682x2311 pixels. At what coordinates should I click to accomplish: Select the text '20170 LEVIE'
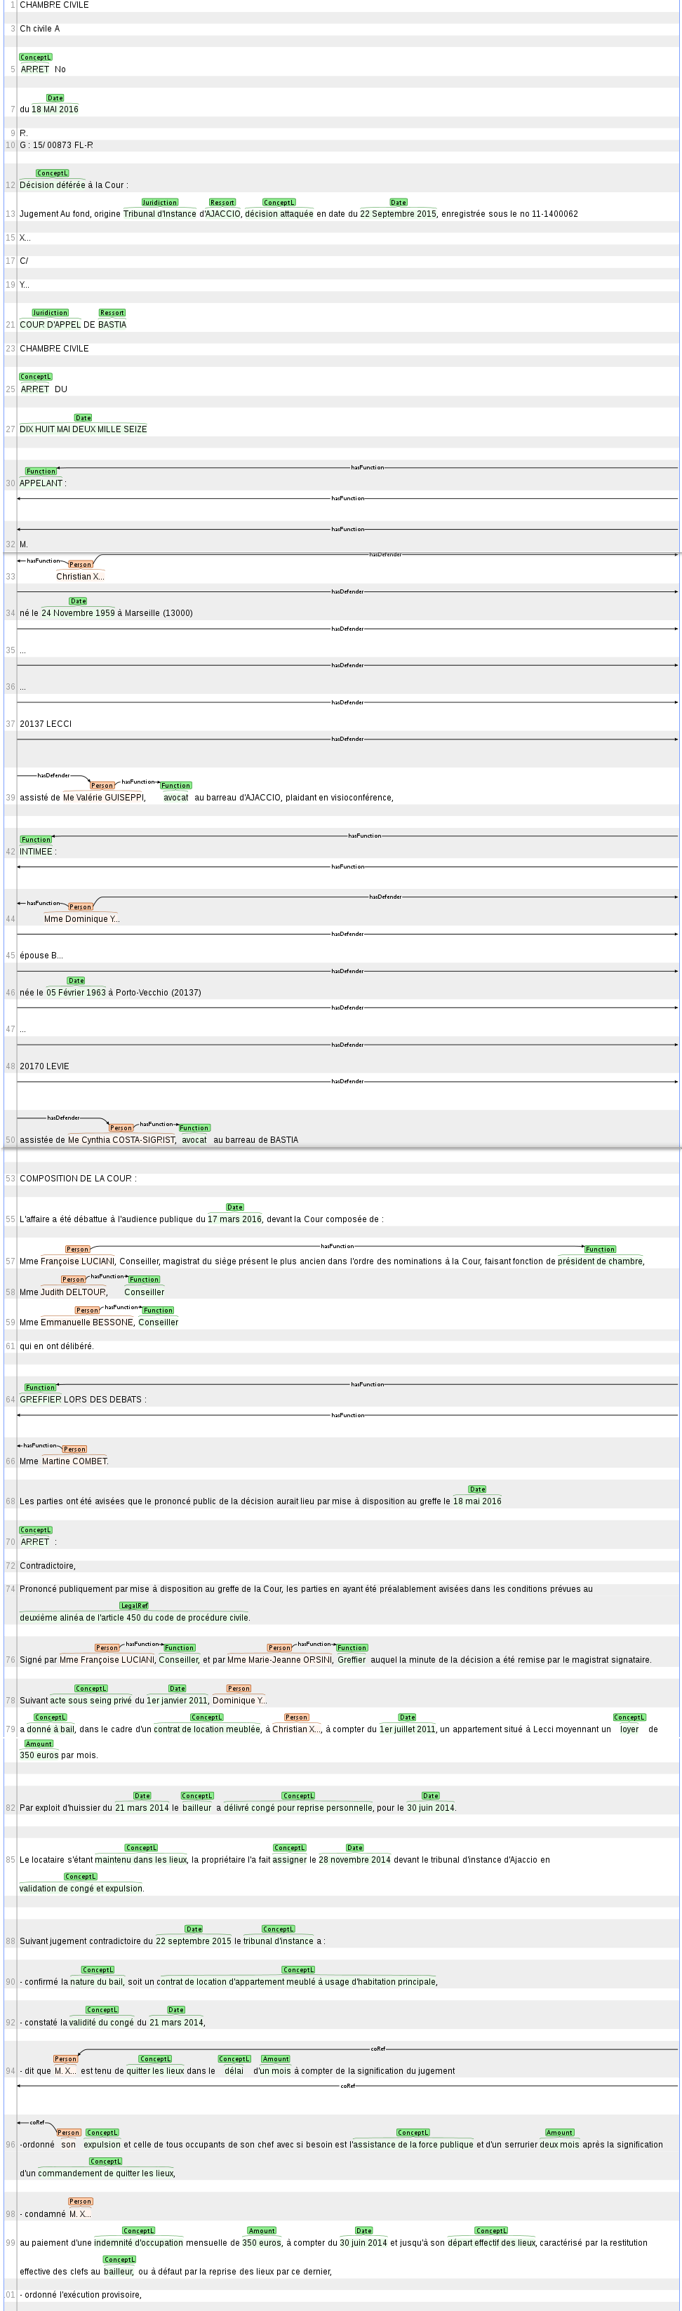pyautogui.click(x=44, y=1068)
